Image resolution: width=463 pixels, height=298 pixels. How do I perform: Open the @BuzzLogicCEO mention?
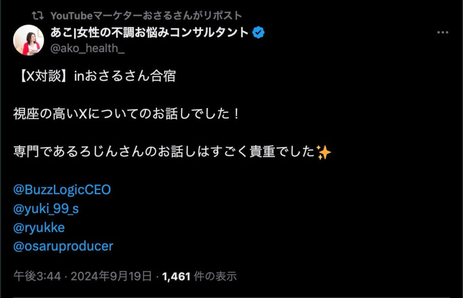click(62, 189)
